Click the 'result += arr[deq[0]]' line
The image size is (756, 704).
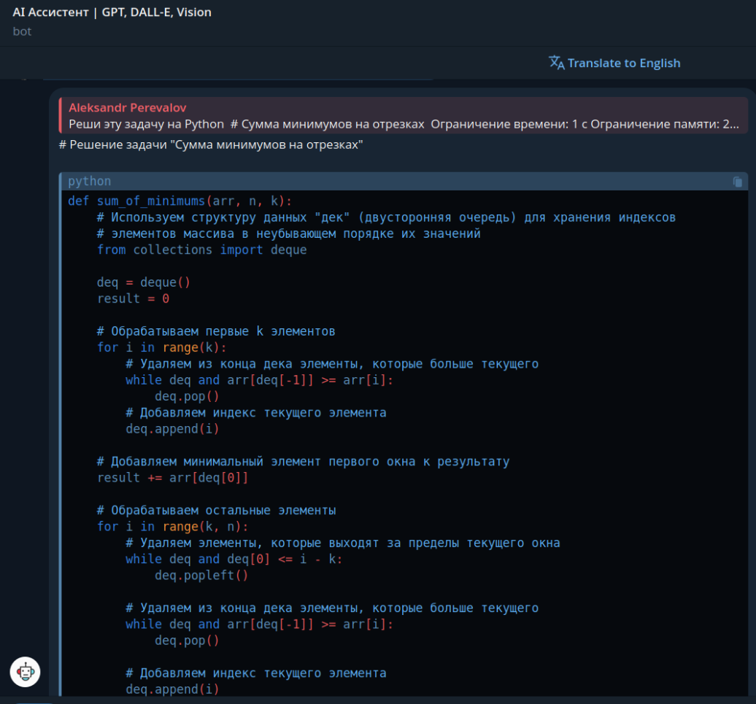[x=173, y=478]
